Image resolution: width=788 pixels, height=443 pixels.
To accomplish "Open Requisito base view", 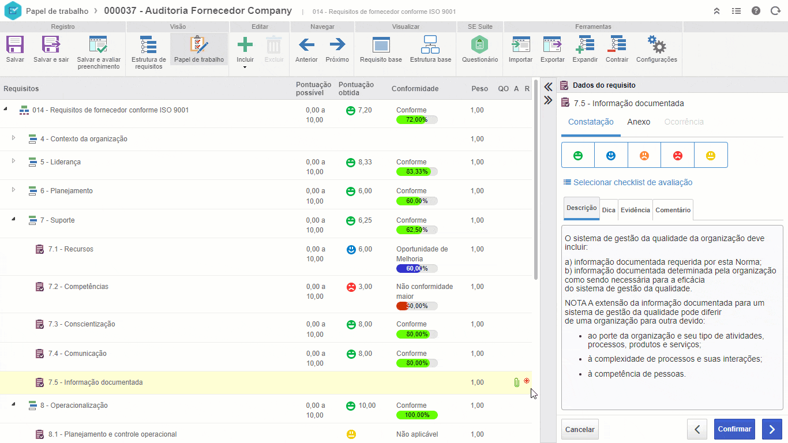I will (x=381, y=49).
